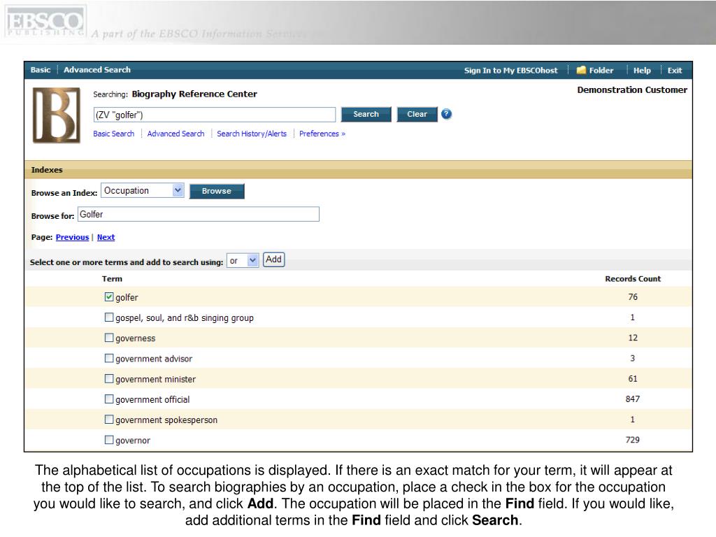Open Search History/Alerts link
Screen dimensions: 716x537
[x=252, y=134]
